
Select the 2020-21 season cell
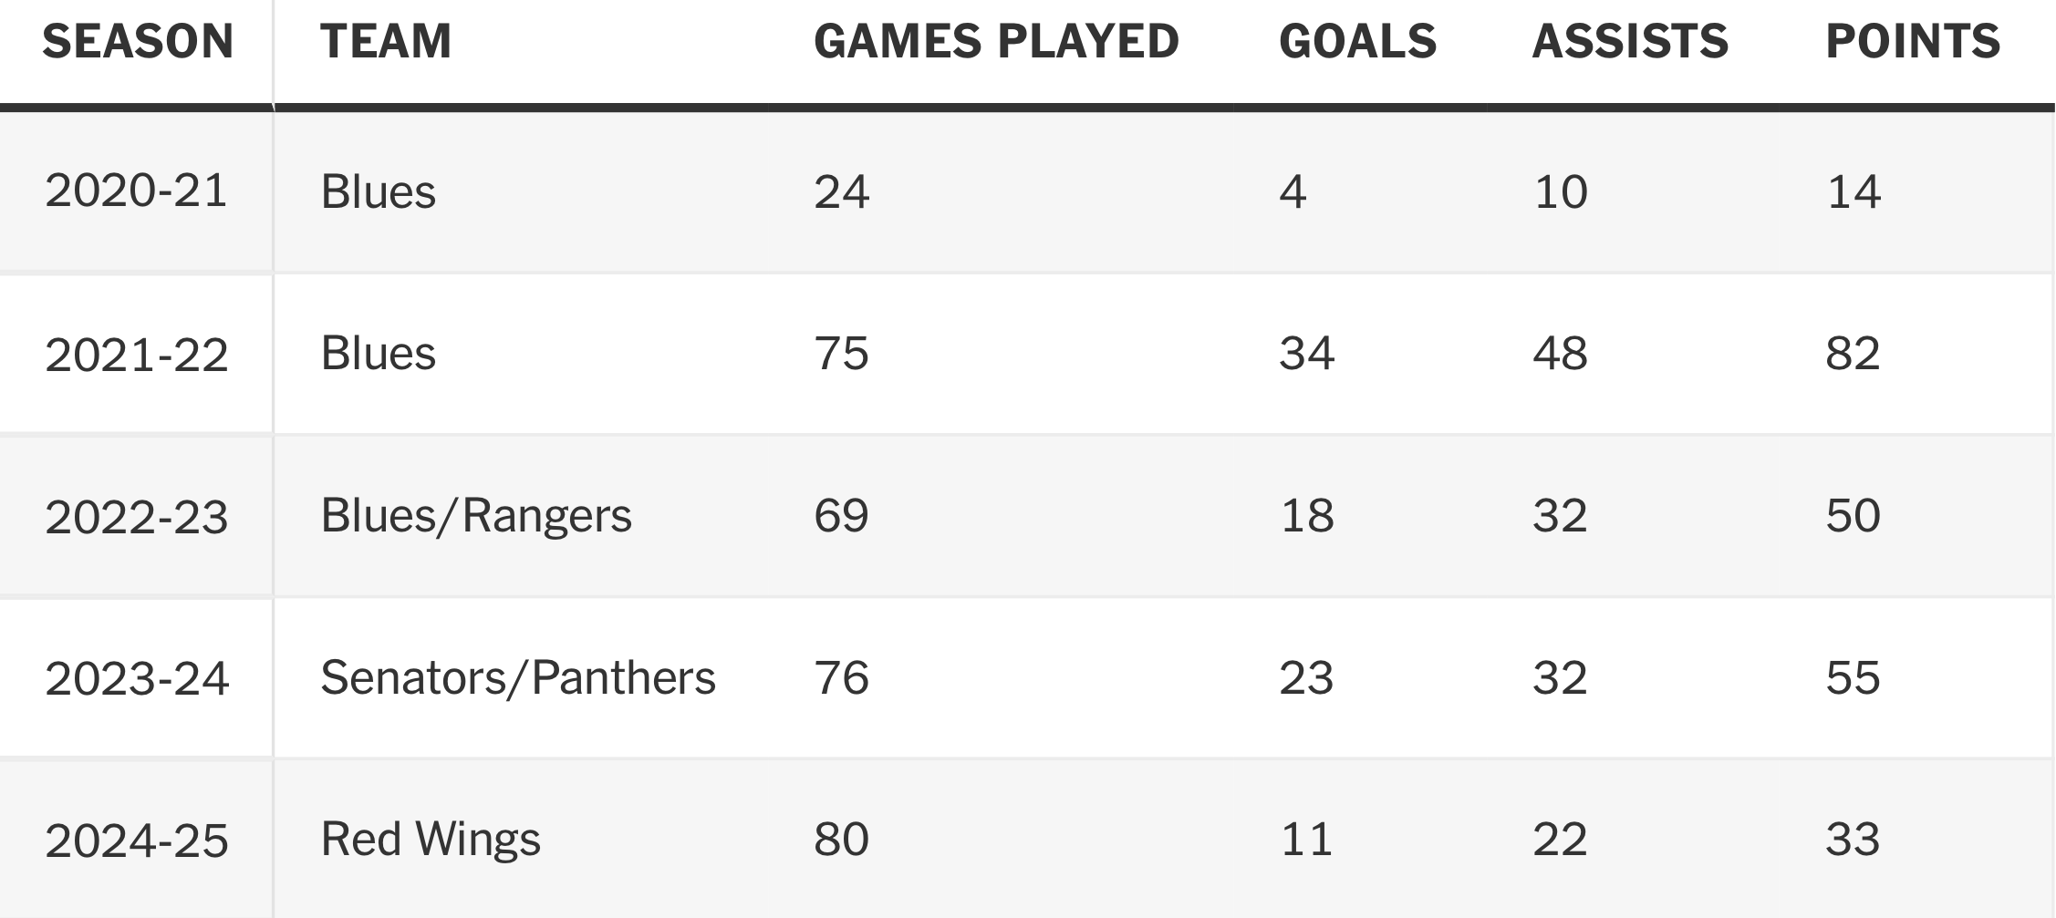tap(136, 191)
